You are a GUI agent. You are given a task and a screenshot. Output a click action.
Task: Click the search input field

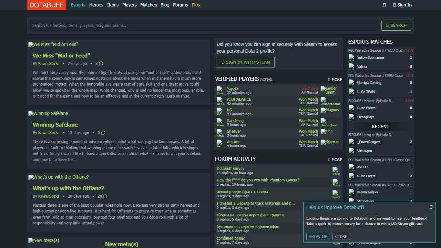tap(203, 25)
